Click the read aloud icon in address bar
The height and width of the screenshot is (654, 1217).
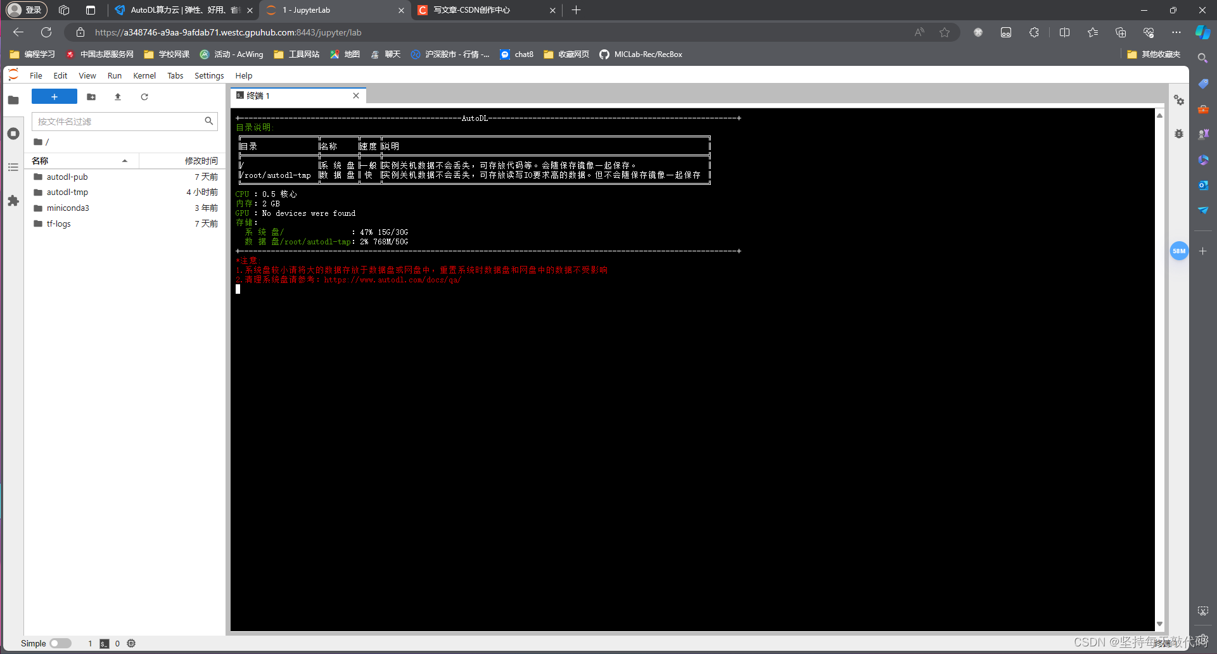click(919, 32)
